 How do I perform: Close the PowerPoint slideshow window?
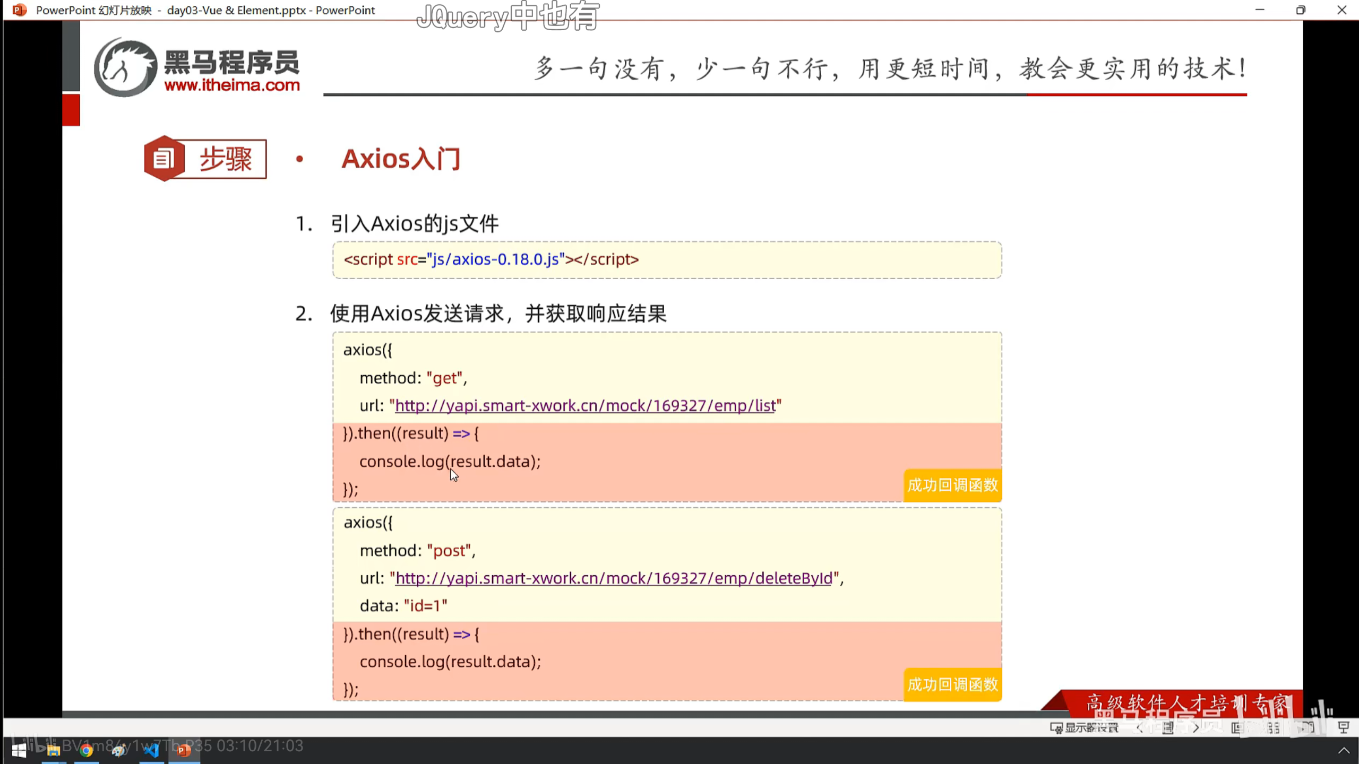tap(1341, 10)
